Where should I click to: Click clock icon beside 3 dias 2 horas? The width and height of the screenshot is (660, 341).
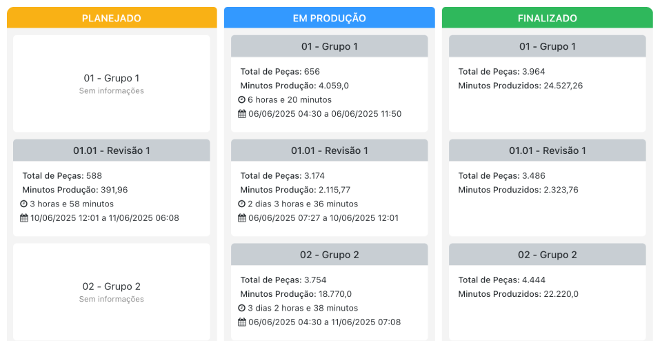(x=242, y=308)
